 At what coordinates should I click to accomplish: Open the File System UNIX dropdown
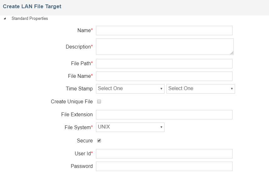tap(130, 127)
